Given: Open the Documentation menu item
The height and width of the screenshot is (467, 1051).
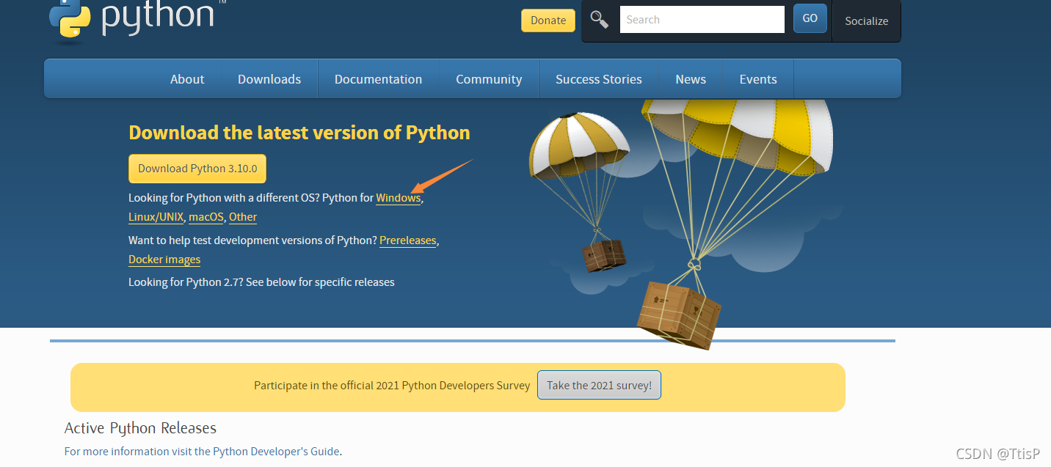Looking at the screenshot, I should click(x=378, y=79).
